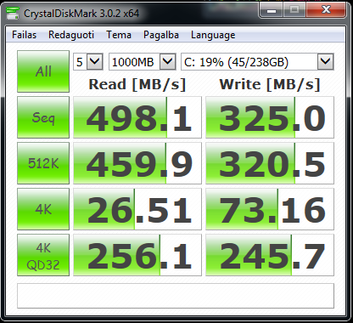Open the Tema menu
Viewport: 353px width, 323px height.
pyautogui.click(x=119, y=35)
